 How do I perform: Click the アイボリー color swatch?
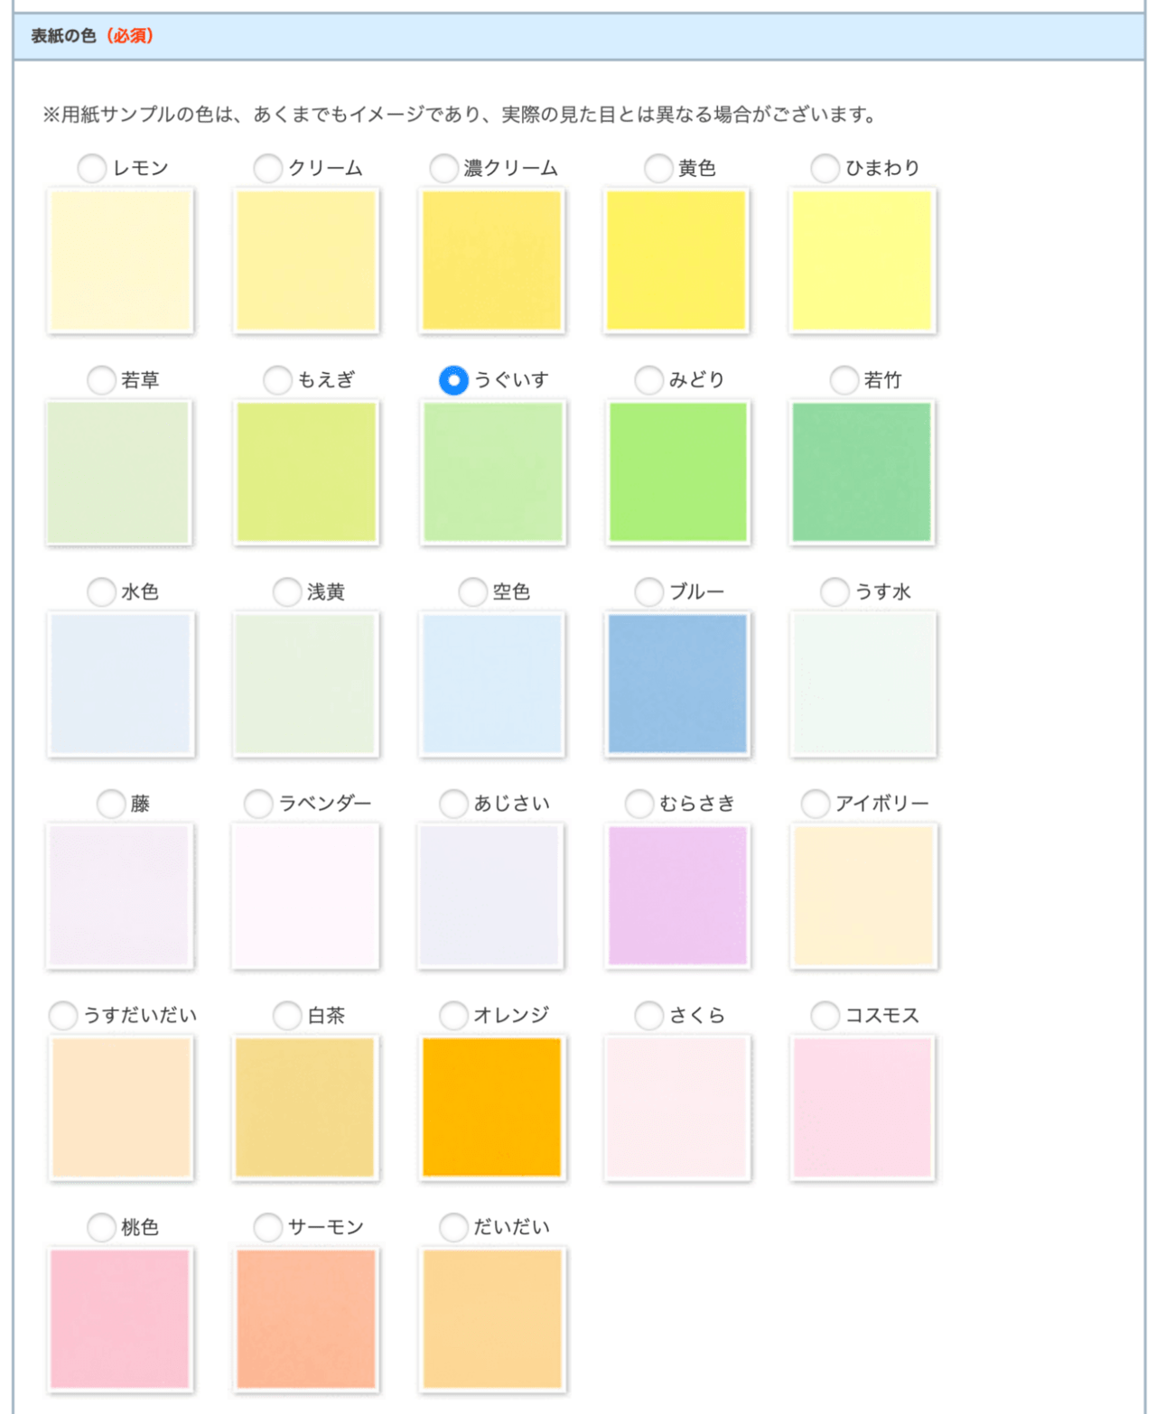(862, 896)
